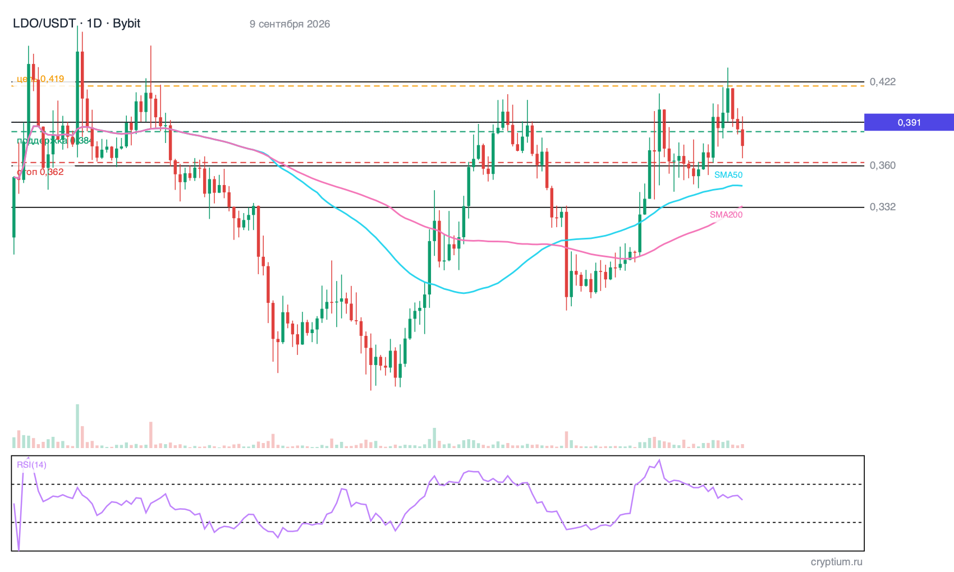Click the green support label поддержка 0,384

tap(54, 141)
